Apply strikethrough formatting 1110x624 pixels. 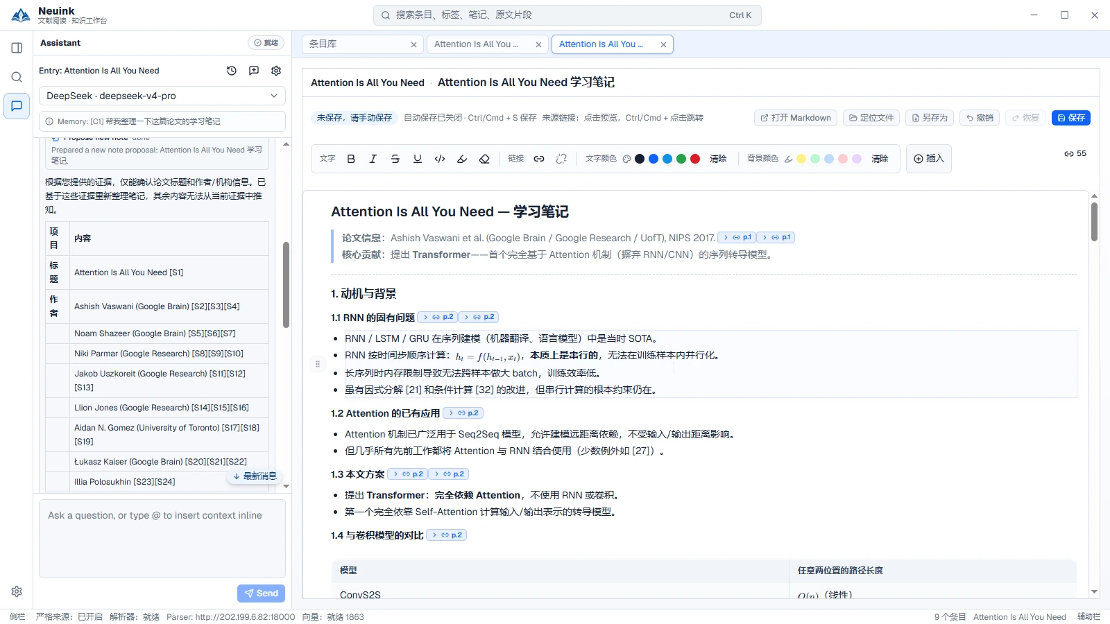(395, 159)
